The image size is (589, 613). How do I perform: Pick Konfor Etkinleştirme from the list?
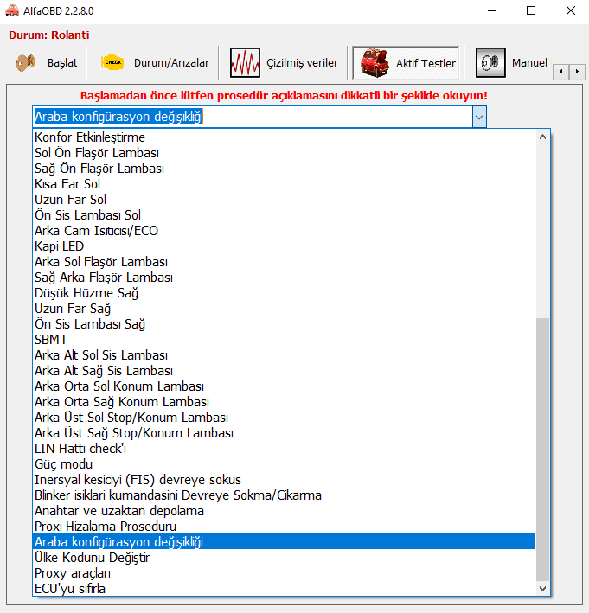pos(90,137)
